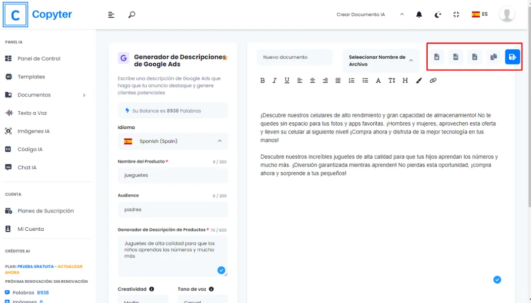Screen dimensions: 531x303
Task: Copy document text to clipboard
Action: 494,57
